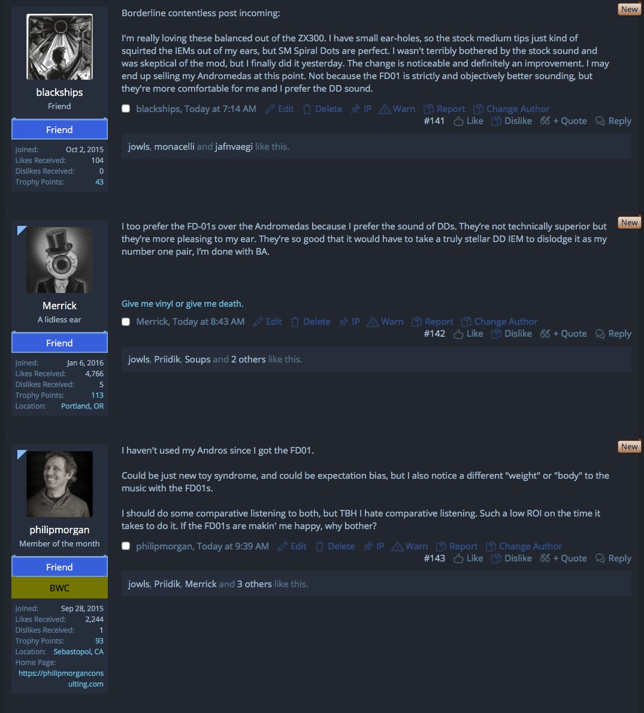Change Author on philipmorgan's post
644x713 pixels.
(524, 546)
